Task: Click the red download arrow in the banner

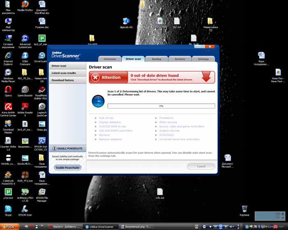Action: 206,77
